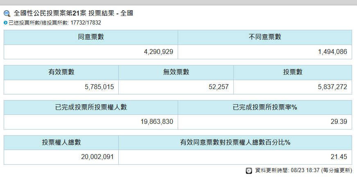Click the 不同意票數 column header
The width and height of the screenshot is (357, 177).
tap(265, 37)
